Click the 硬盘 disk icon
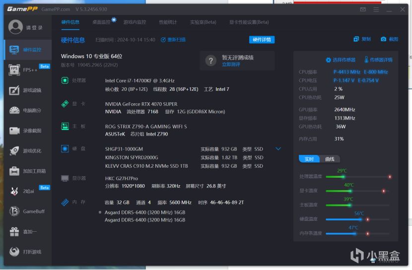This screenshot has height=270, width=412. (x=65, y=149)
